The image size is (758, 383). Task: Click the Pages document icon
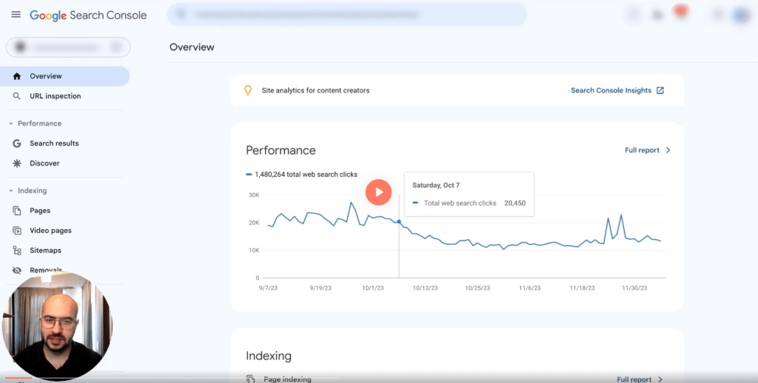(x=17, y=211)
